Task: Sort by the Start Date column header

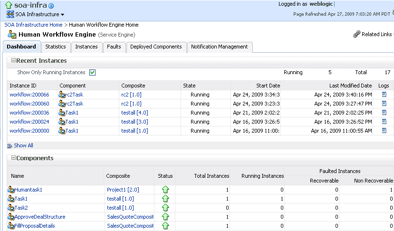Action: [x=269, y=86]
